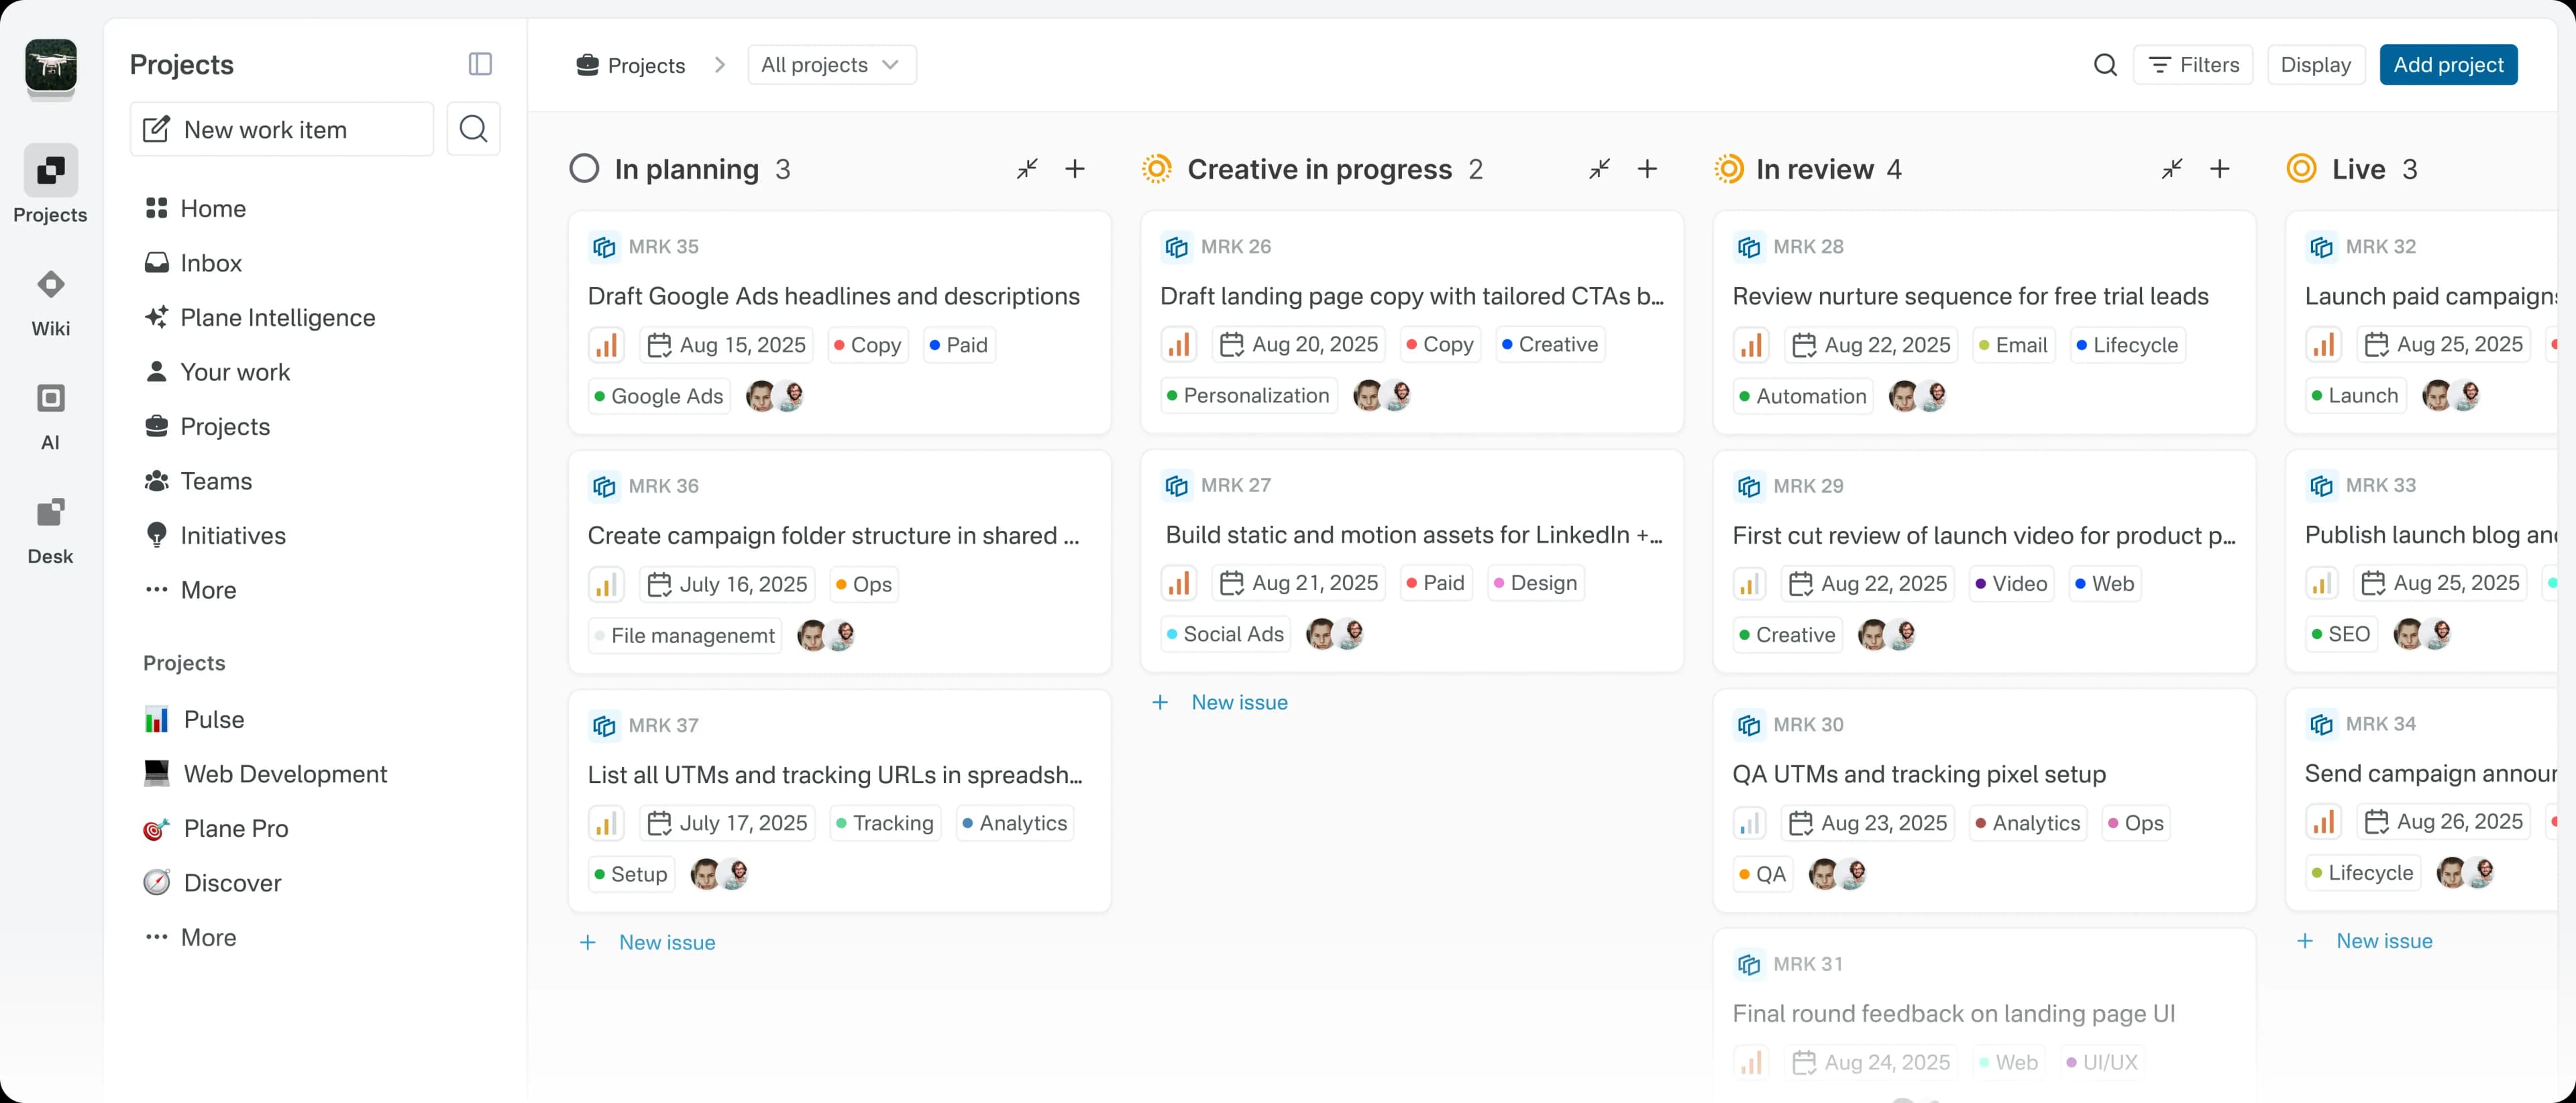Click the search icon beside New work item
Viewport: 2576px width, 1103px height.
pos(473,128)
